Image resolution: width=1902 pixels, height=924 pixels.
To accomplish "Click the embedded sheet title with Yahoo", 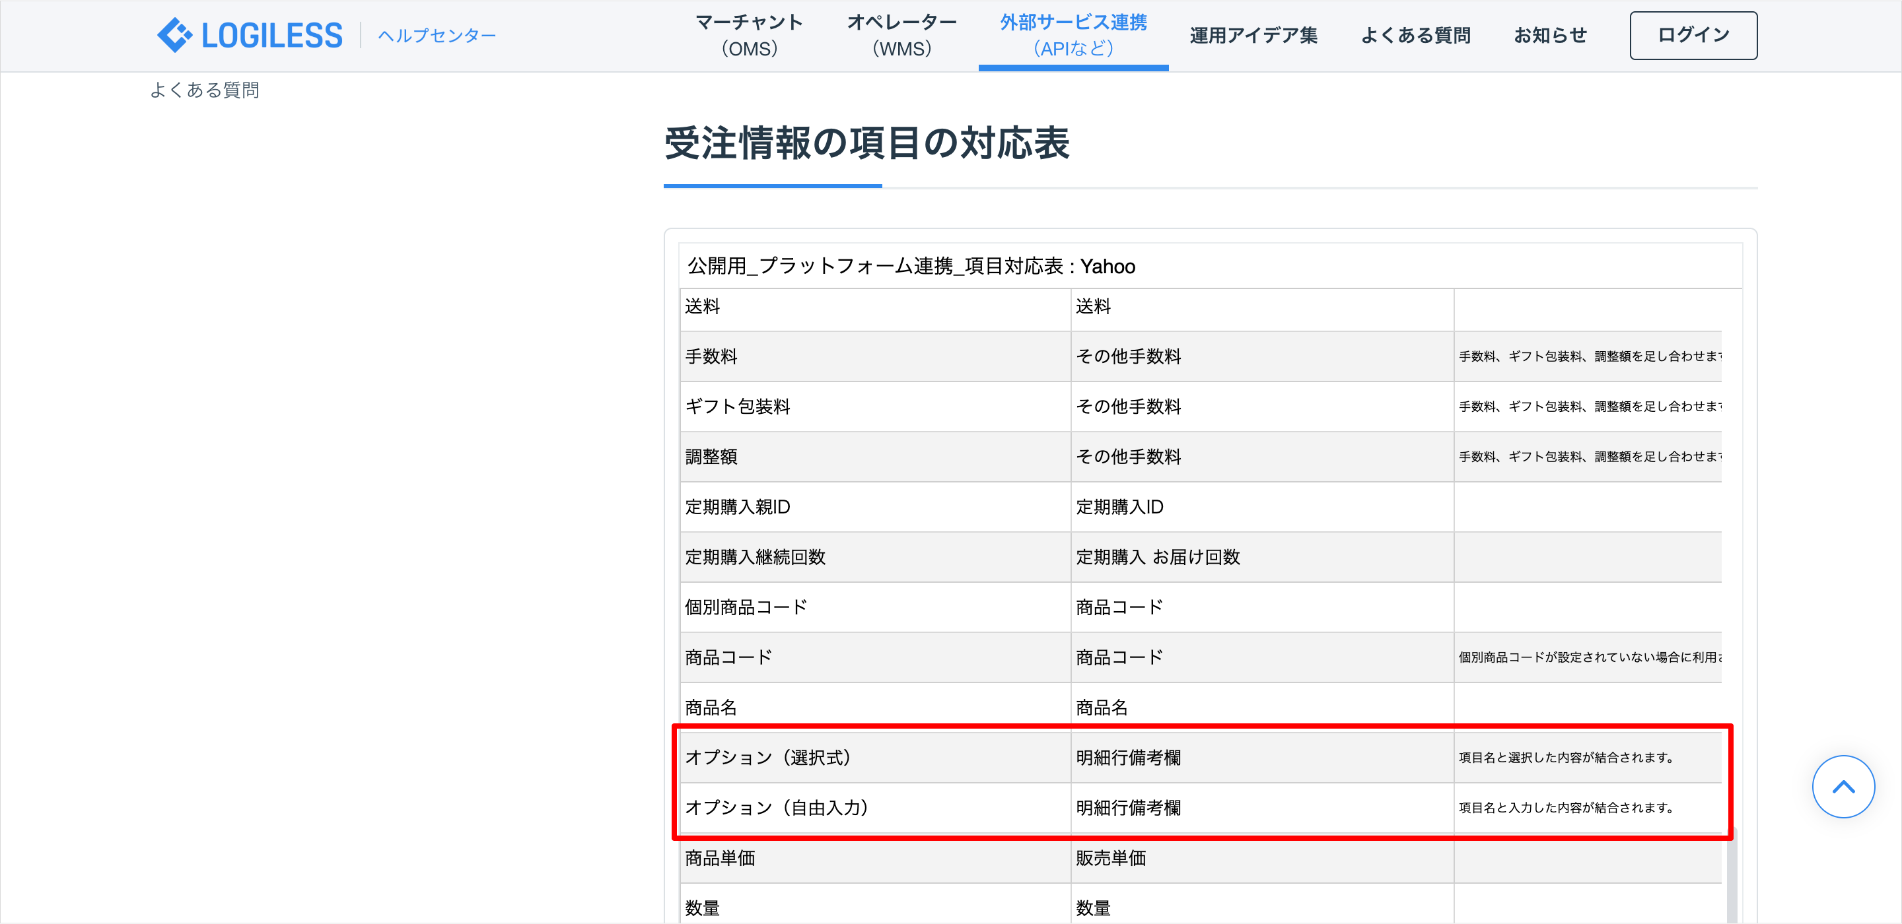I will [911, 266].
